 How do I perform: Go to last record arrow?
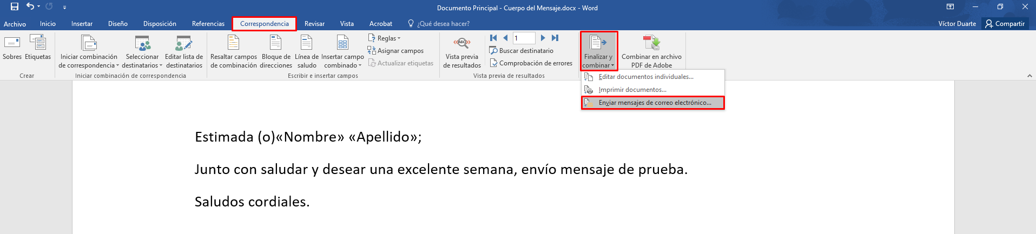pos(555,38)
